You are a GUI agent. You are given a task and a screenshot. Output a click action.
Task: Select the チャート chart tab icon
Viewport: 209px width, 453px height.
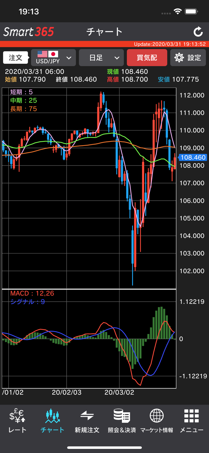tap(52, 416)
